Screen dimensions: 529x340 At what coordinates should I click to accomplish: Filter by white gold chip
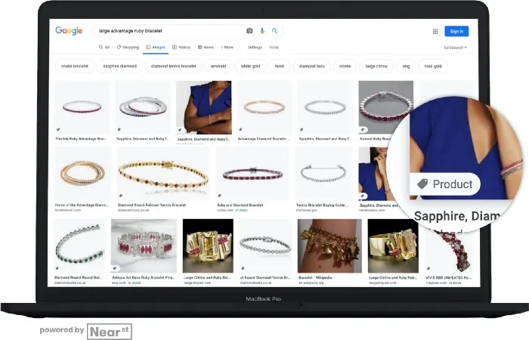click(x=250, y=66)
